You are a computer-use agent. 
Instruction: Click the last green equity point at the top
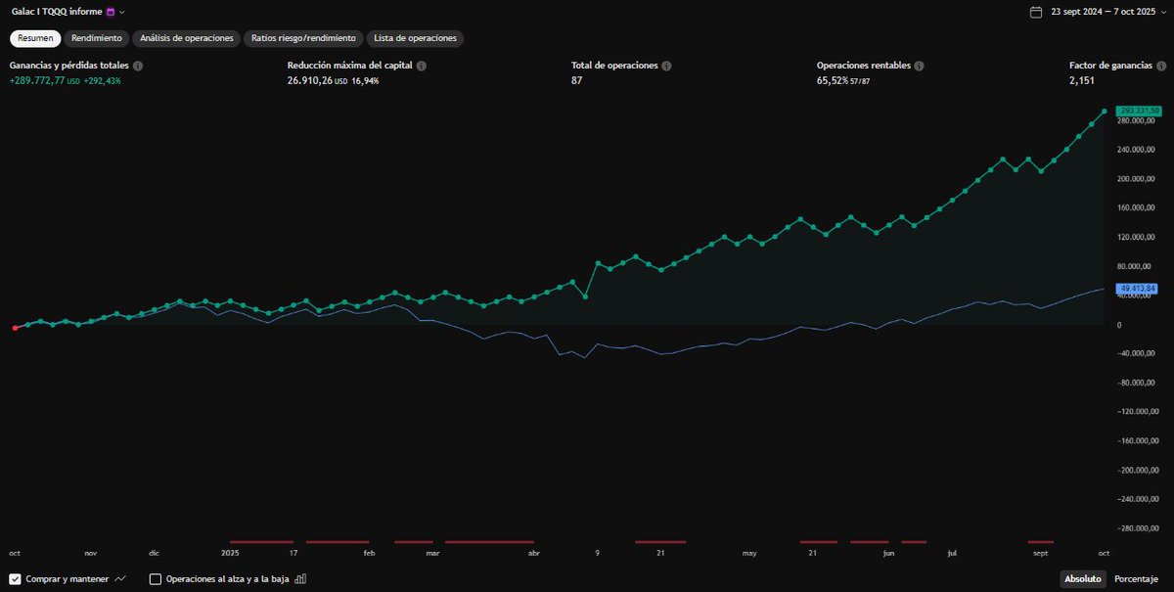pos(1105,112)
